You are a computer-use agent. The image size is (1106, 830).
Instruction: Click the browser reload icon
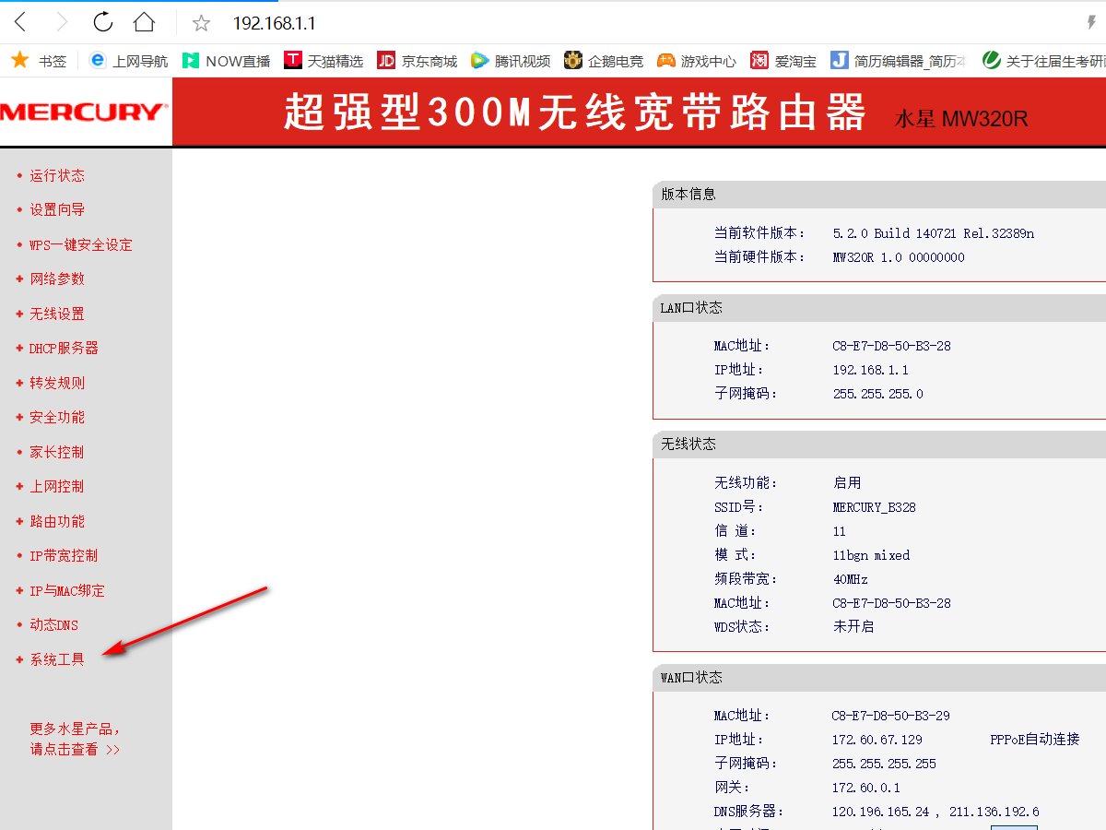click(101, 22)
